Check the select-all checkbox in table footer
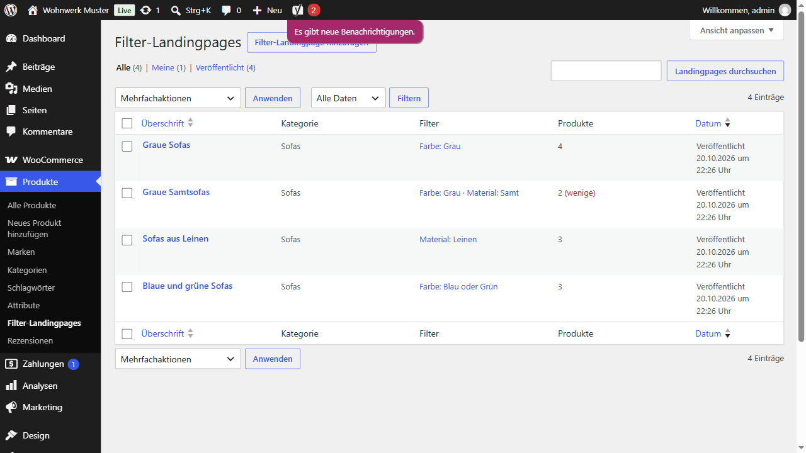 (x=127, y=334)
